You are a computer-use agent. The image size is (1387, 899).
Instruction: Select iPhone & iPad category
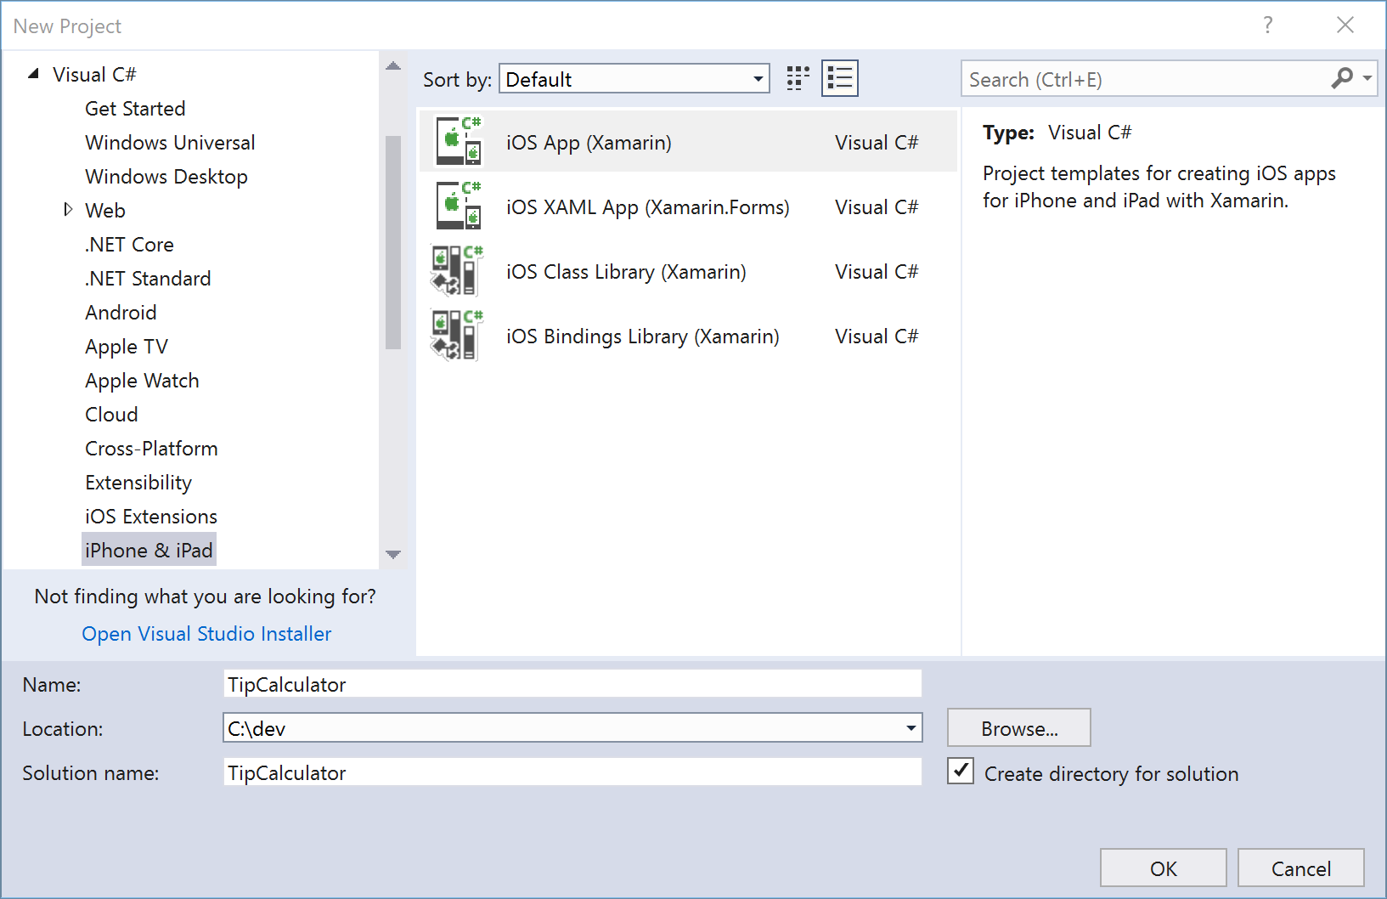pyautogui.click(x=149, y=550)
